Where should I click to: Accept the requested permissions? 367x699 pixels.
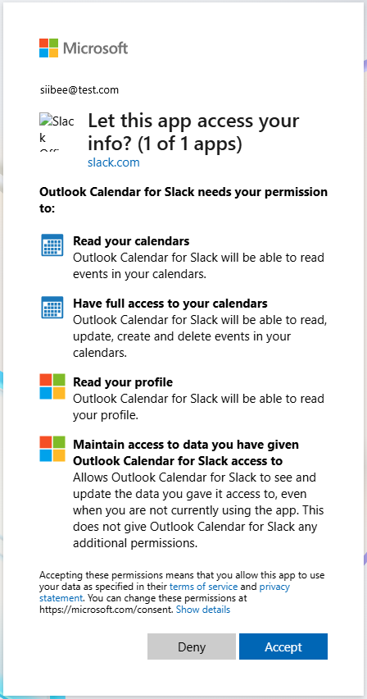[283, 646]
